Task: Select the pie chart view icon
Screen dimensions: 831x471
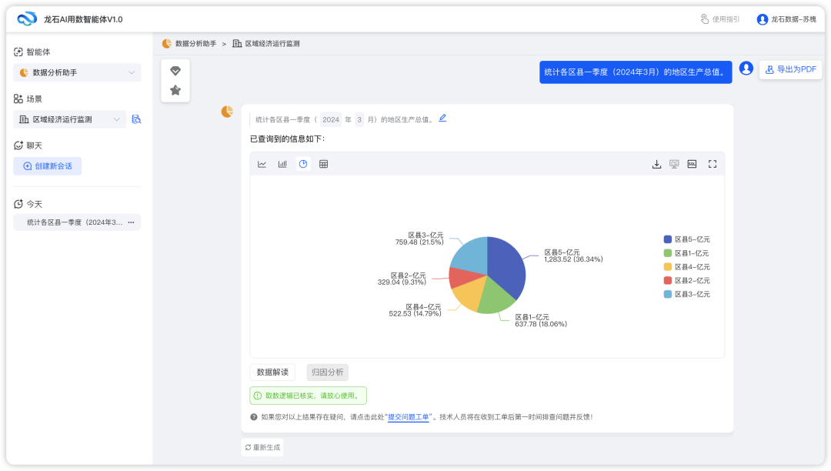Action: tap(303, 164)
